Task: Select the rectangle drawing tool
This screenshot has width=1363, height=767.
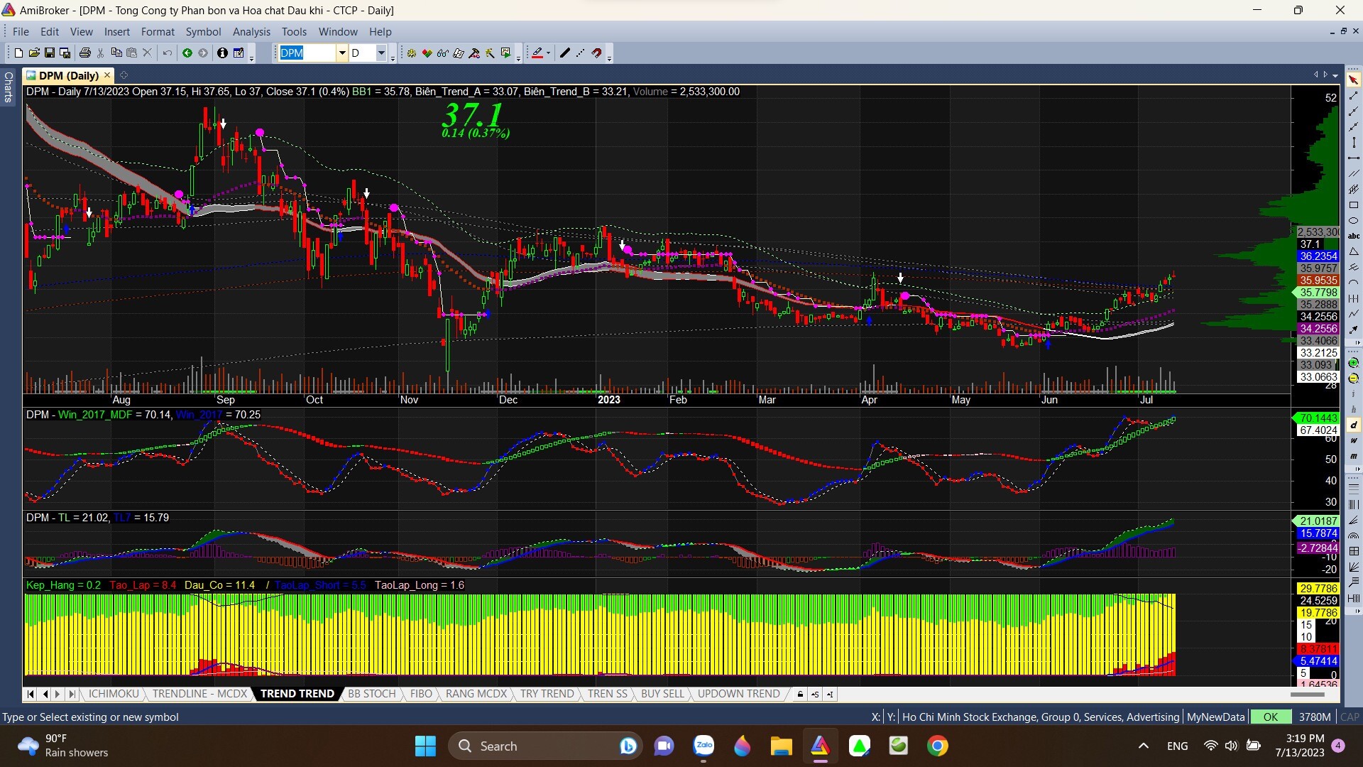Action: click(1354, 205)
